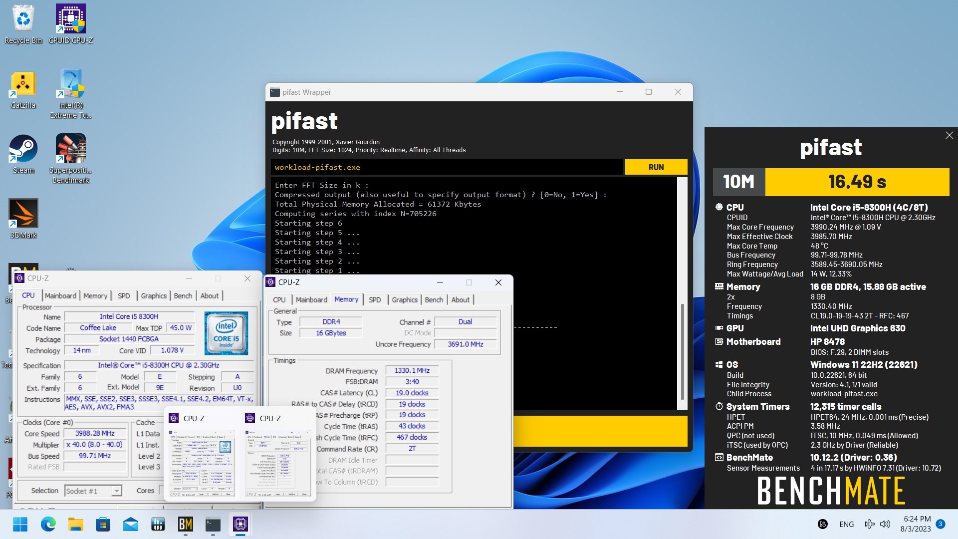Click the FSB:DRAM 3:40 value
Image resolution: width=958 pixels, height=539 pixels.
point(412,381)
